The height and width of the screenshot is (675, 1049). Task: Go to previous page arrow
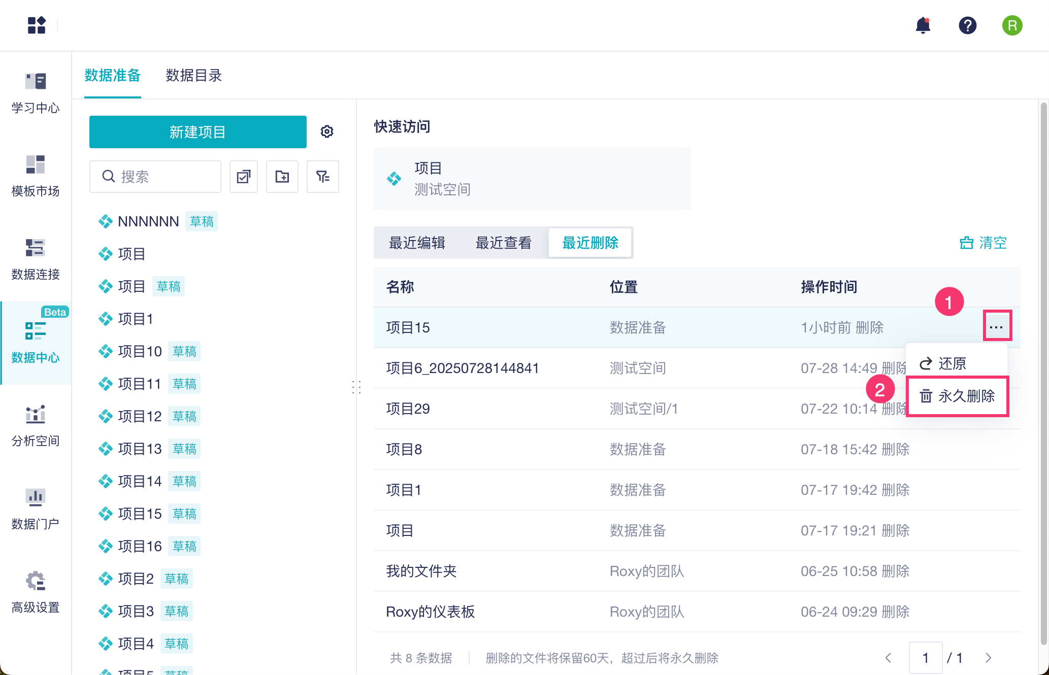pyautogui.click(x=889, y=658)
